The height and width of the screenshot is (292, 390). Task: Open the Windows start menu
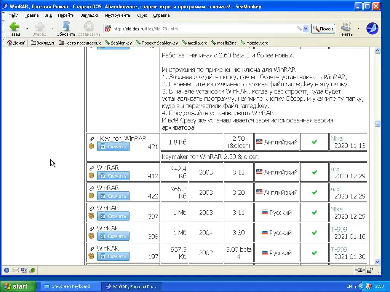(x=18, y=286)
